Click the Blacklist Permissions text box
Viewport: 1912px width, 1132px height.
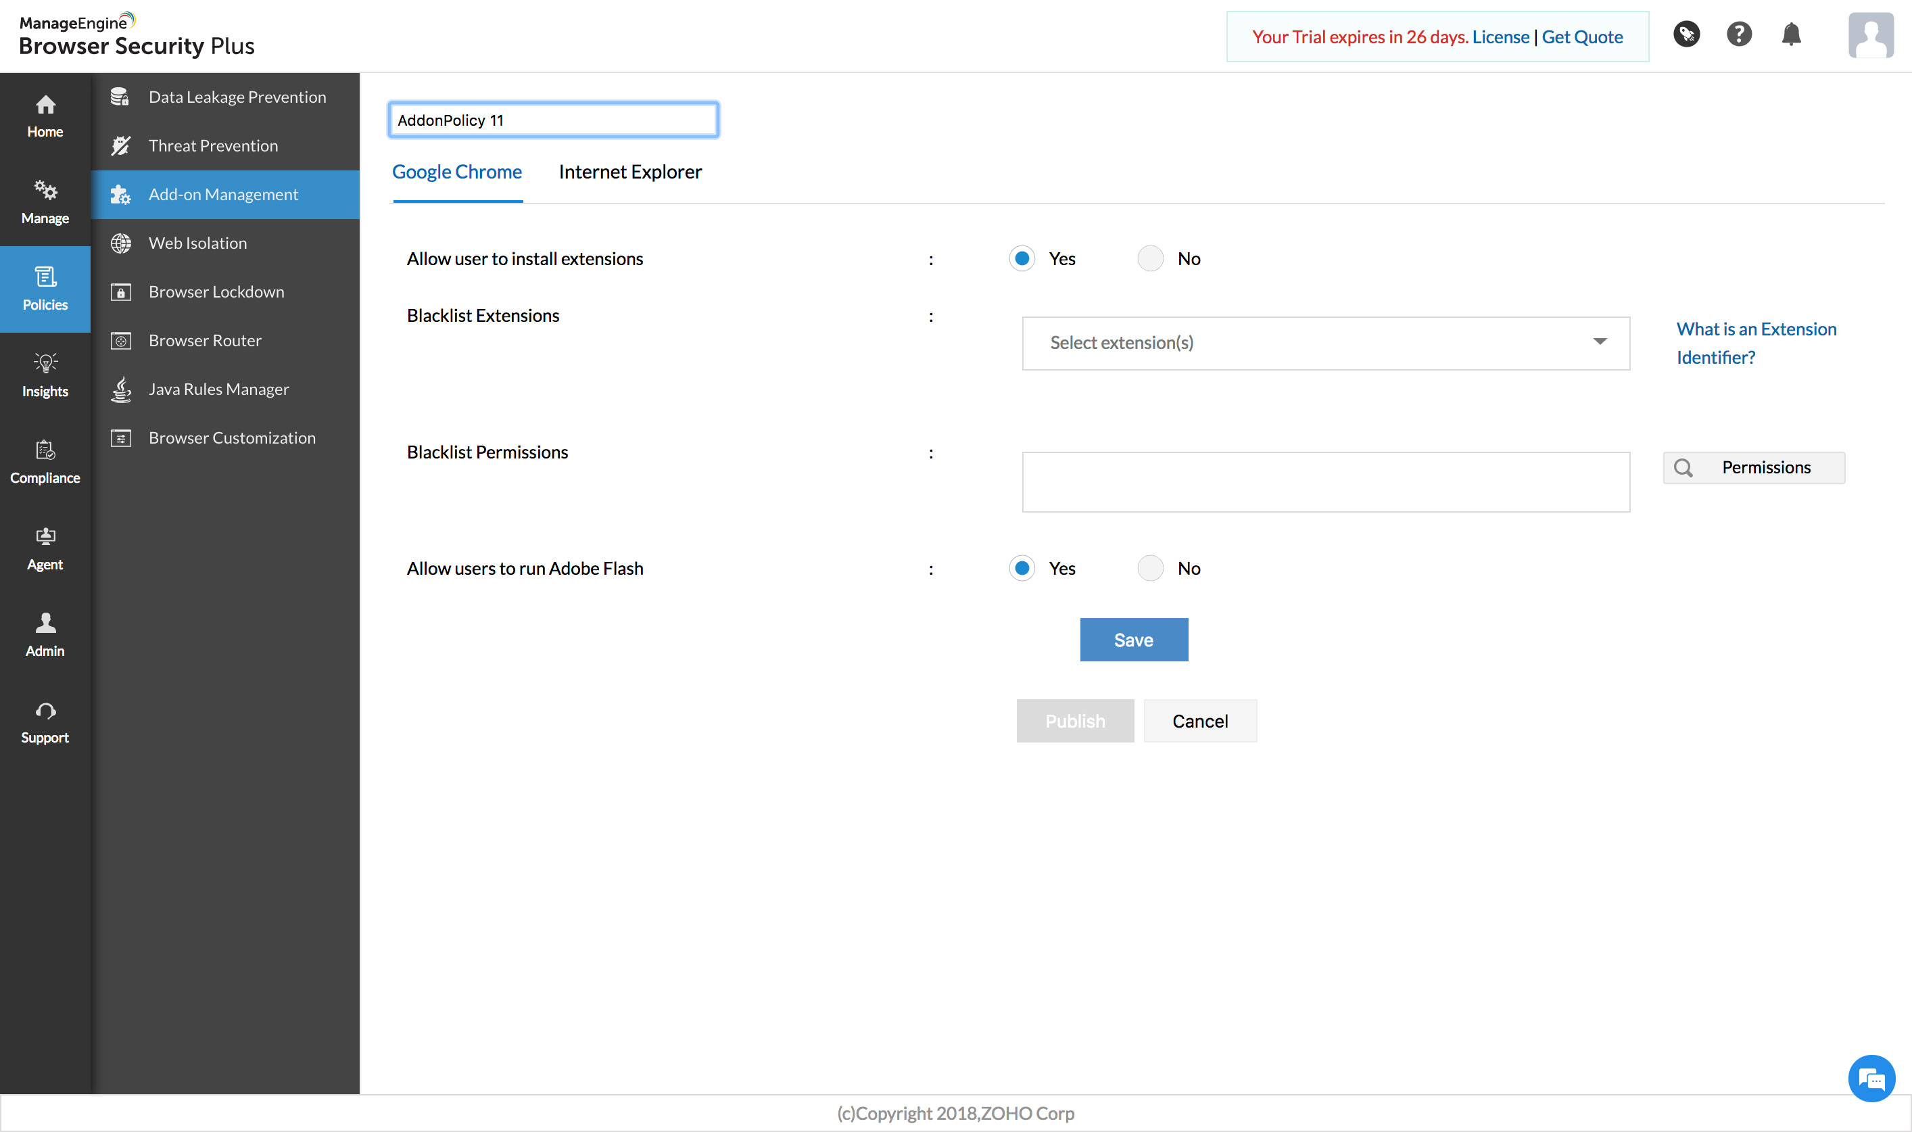(1326, 482)
